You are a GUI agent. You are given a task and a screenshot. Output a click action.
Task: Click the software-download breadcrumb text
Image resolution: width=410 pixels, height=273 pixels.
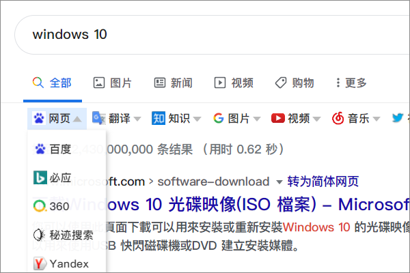213,182
